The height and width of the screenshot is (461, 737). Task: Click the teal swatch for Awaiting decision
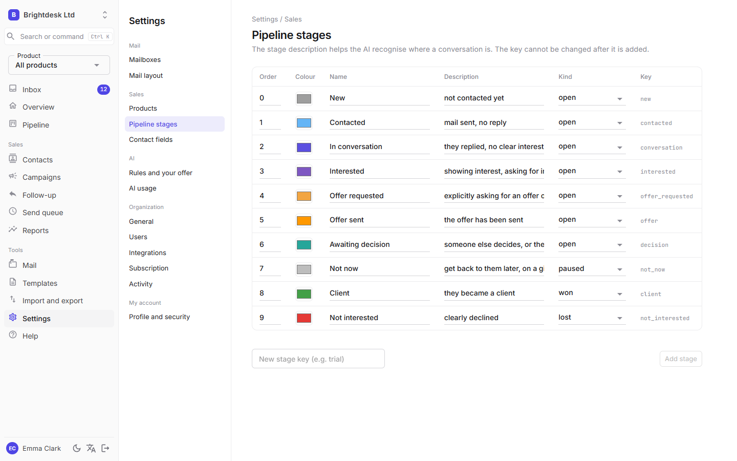(304, 245)
